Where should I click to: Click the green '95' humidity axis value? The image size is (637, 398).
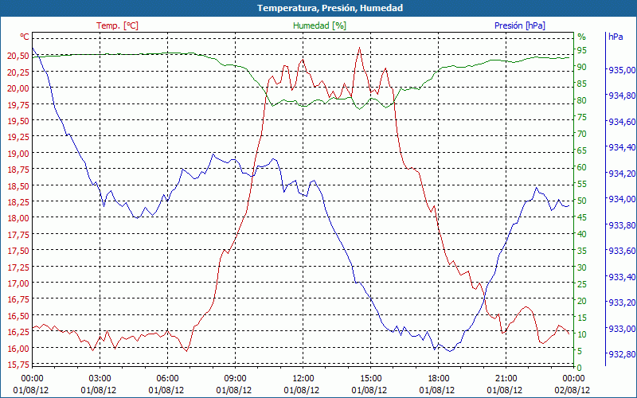tap(582, 50)
